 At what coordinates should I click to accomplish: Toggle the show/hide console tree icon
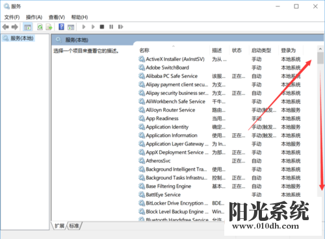pos(28,27)
